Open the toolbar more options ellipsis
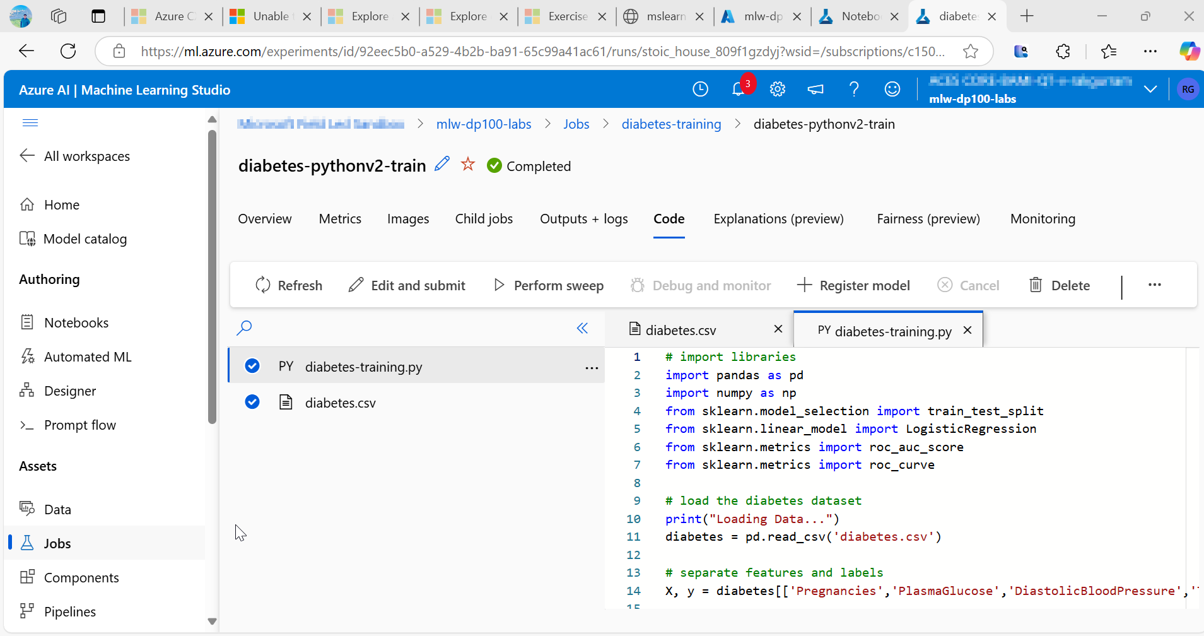The height and width of the screenshot is (636, 1204). click(x=1154, y=285)
